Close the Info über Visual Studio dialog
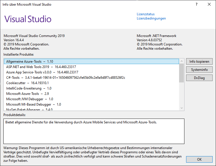The image size is (216, 166). pyautogui.click(x=209, y=5)
